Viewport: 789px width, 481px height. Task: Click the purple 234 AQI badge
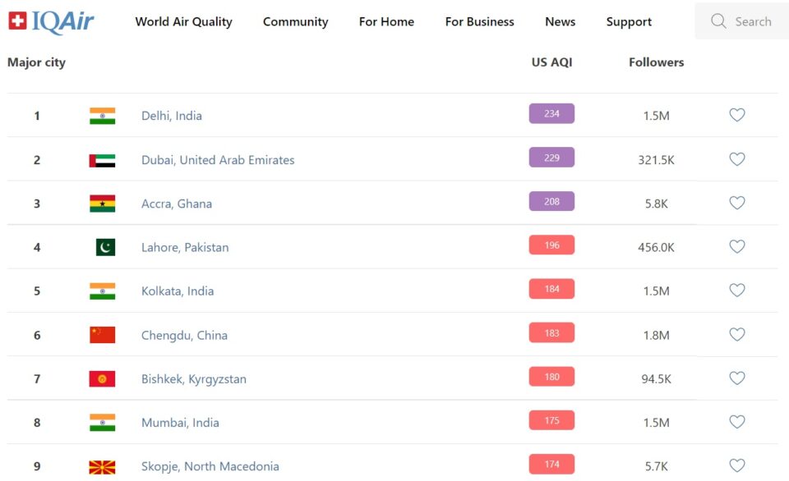click(x=551, y=114)
